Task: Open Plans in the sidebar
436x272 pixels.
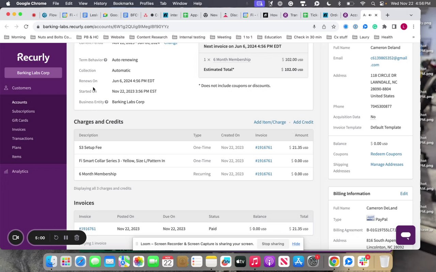Action: click(17, 148)
